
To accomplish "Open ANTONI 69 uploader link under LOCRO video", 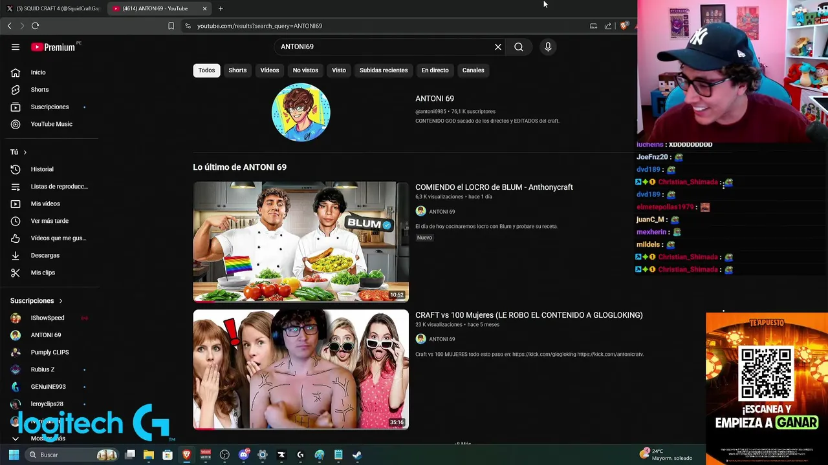I will click(x=442, y=212).
